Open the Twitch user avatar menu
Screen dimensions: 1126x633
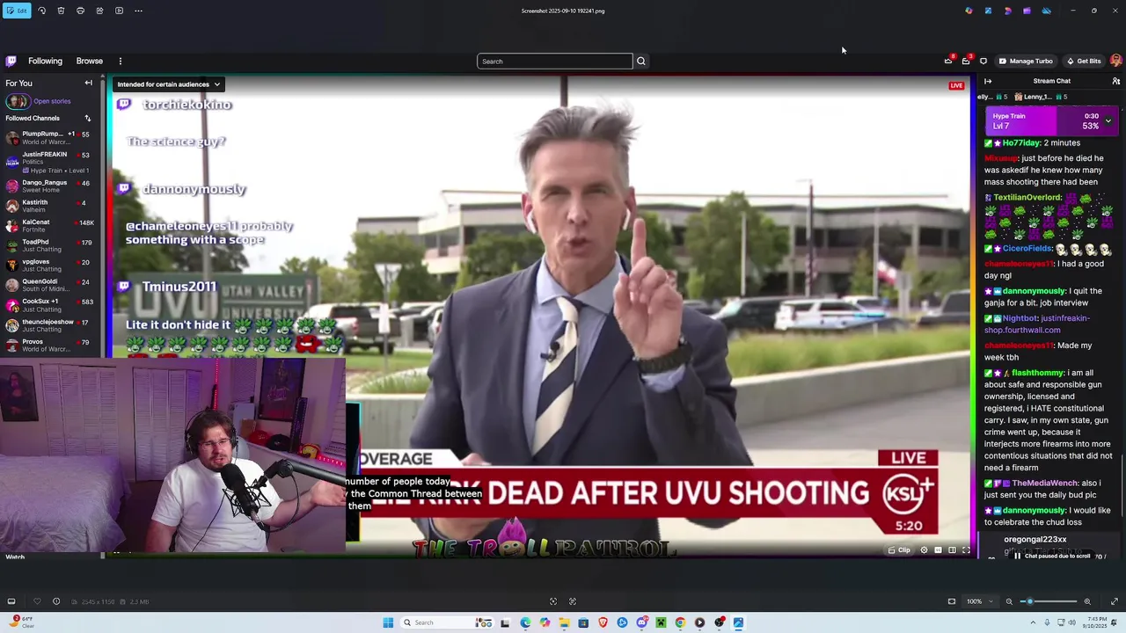point(1115,61)
